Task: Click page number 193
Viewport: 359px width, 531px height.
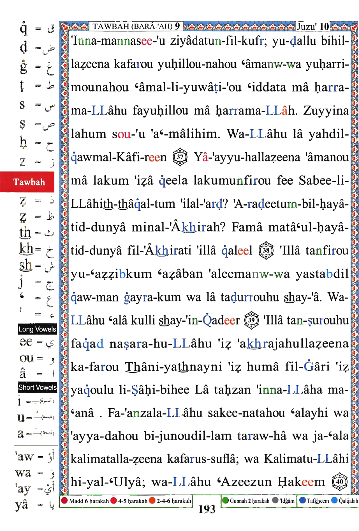Action: (x=207, y=509)
